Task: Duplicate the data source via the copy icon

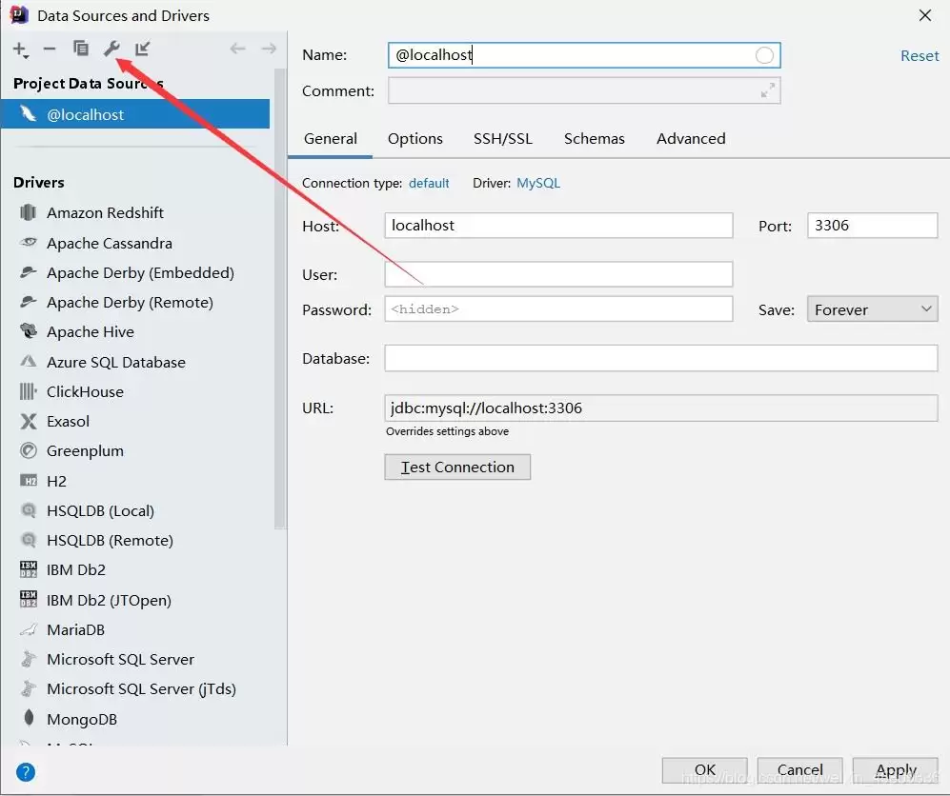Action: tap(81, 49)
